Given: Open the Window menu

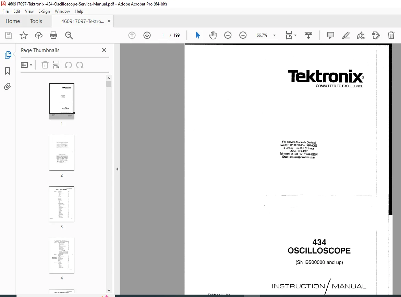Looking at the screenshot, I should pyautogui.click(x=62, y=11).
